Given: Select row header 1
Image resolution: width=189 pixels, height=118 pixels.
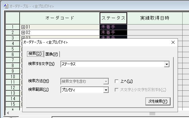Looking at the screenshot, I should pyautogui.click(x=13, y=27).
